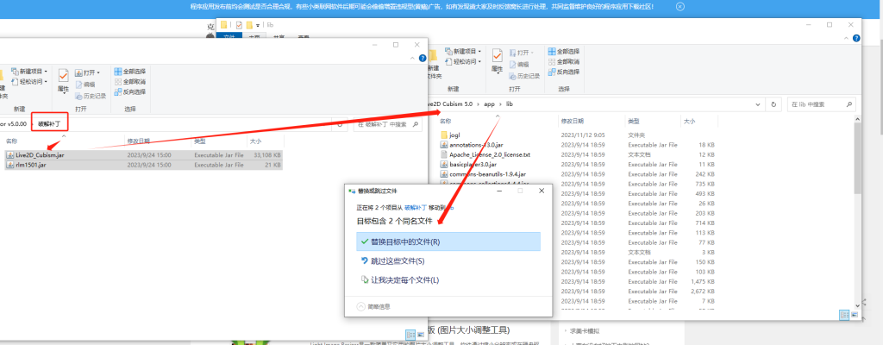Select basicplayer3.0.jar in lib window
This screenshot has height=345, width=883.
[x=472, y=165]
